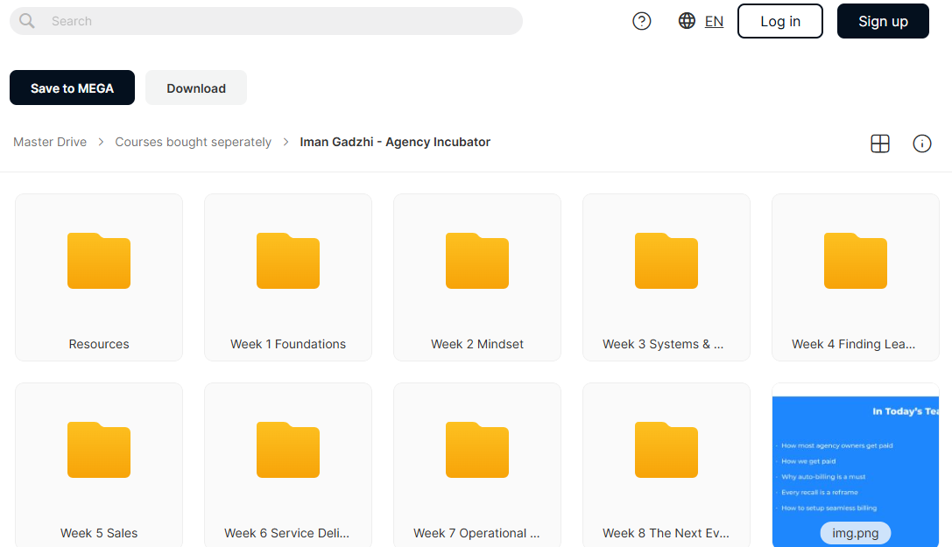Viewport: 952px width, 547px height.
Task: Open the Week 3 Systems folder icon
Action: [666, 261]
